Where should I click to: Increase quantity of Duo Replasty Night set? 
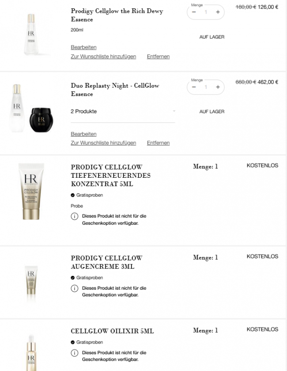[218, 87]
